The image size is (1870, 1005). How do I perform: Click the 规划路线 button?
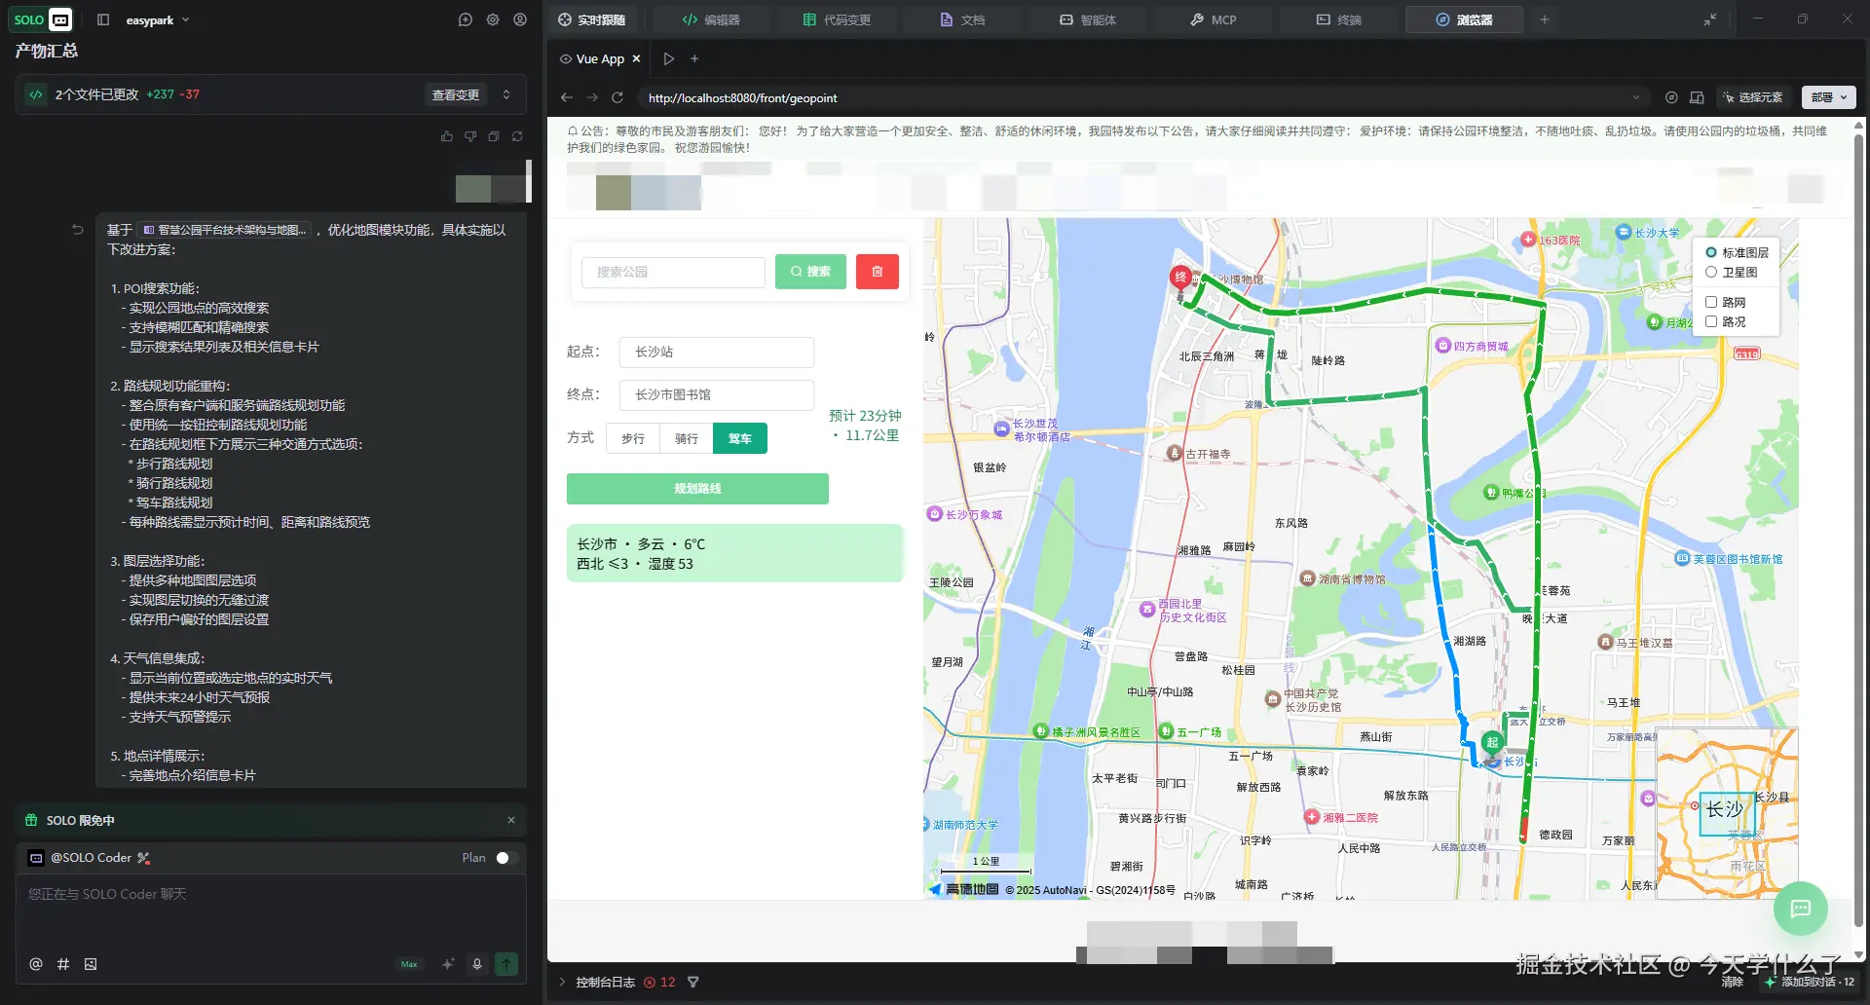[697, 489]
